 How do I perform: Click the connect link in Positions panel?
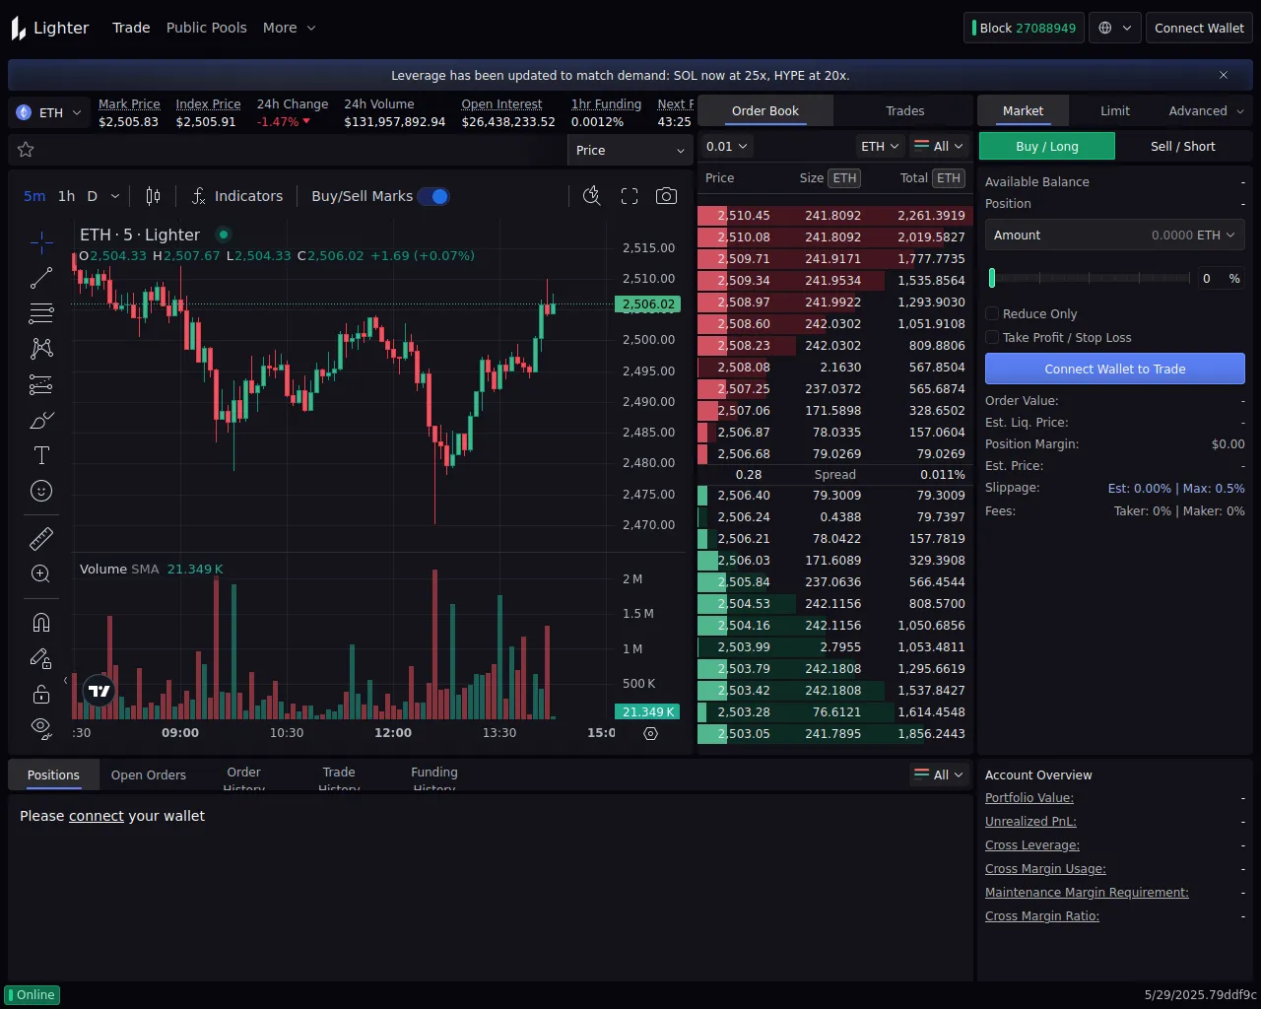pos(97,816)
